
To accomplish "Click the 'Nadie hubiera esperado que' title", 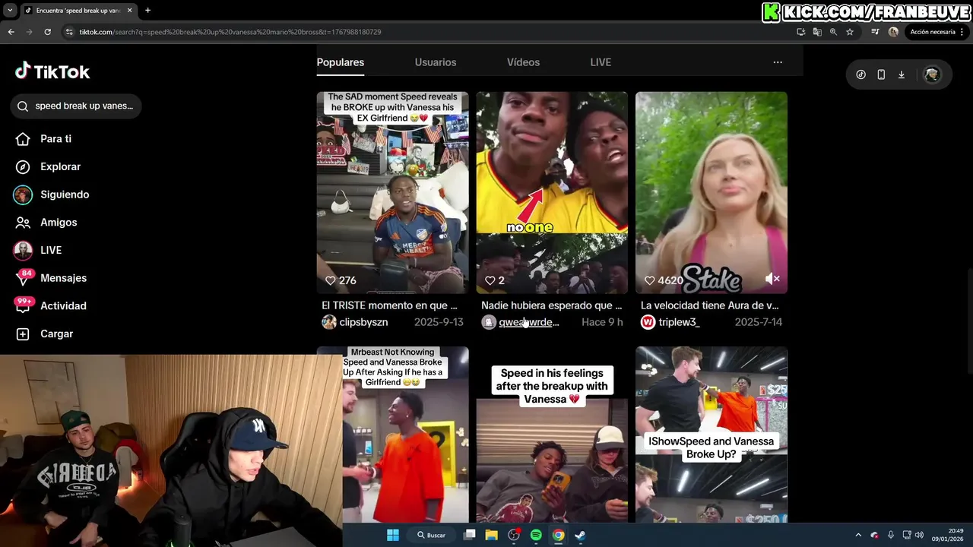I will 551,305.
